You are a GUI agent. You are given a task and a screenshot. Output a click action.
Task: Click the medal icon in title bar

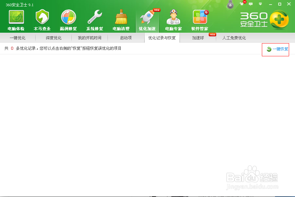pyautogui.click(x=230, y=5)
